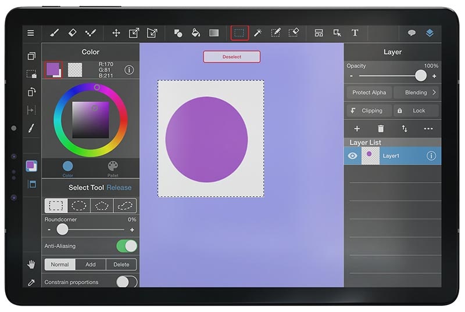Switch to the Color tab
465x312 pixels.
pyautogui.click(x=67, y=169)
